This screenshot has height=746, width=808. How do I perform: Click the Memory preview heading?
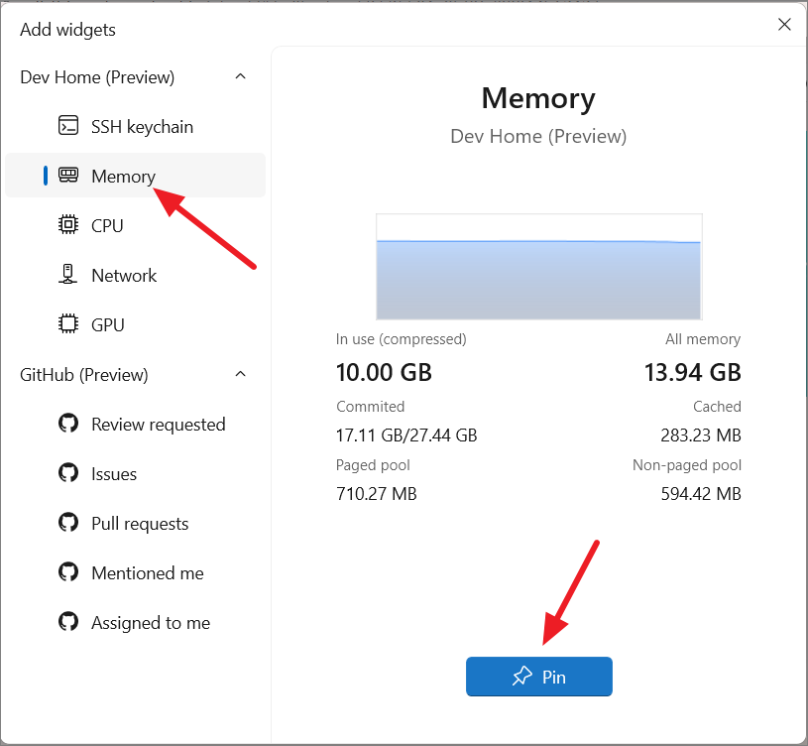click(538, 98)
